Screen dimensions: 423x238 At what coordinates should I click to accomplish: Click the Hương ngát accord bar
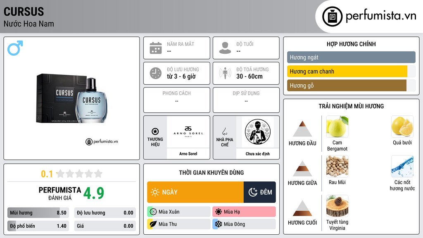351,57
